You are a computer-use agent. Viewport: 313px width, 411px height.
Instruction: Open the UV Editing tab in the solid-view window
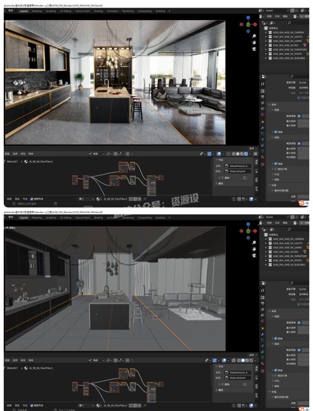point(66,217)
